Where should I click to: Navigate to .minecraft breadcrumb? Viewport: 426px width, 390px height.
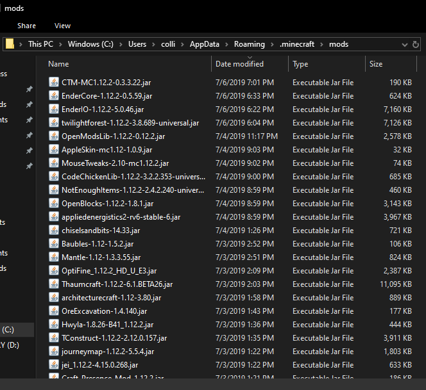click(297, 44)
